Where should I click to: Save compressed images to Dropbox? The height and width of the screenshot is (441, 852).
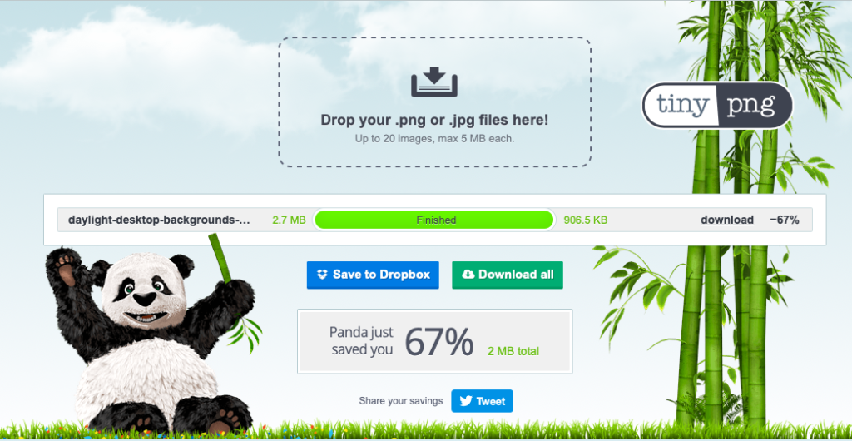click(373, 275)
